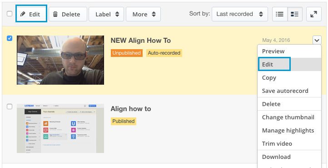328x168 pixels.
Task: Check the Align how to video checkbox
Action: (x=10, y=107)
